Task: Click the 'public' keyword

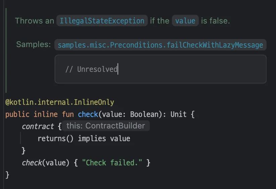Action: [17, 114]
